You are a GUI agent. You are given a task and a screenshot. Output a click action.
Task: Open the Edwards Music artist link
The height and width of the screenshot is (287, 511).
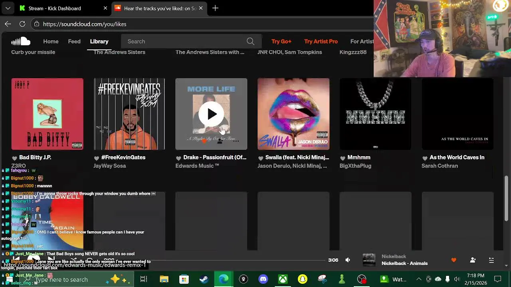[x=197, y=166]
